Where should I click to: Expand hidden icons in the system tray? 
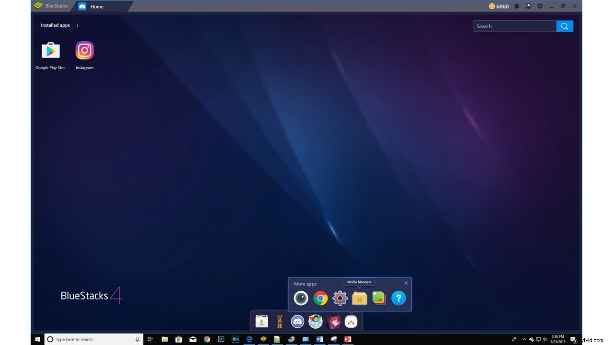pyautogui.click(x=524, y=339)
